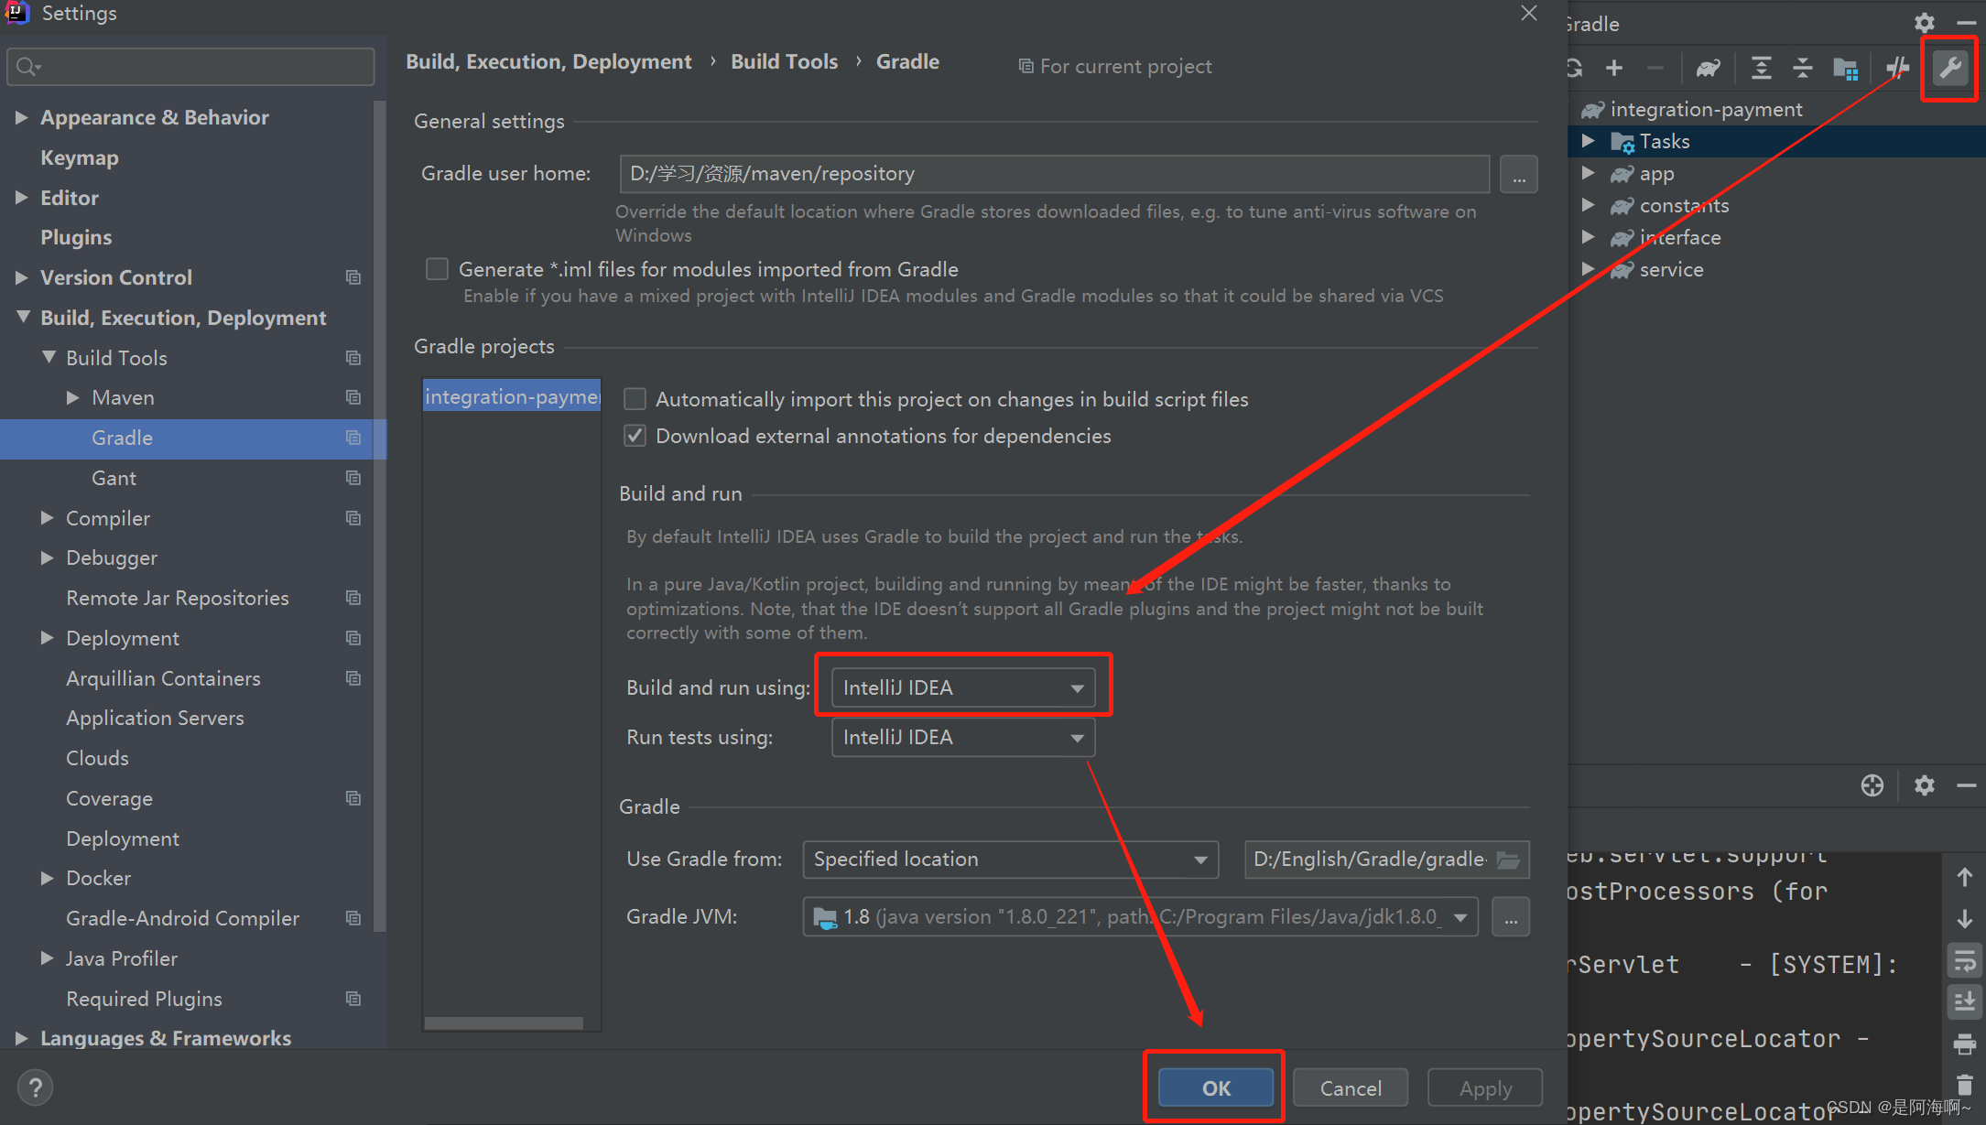Expand the Compiler settings node

pos(48,518)
